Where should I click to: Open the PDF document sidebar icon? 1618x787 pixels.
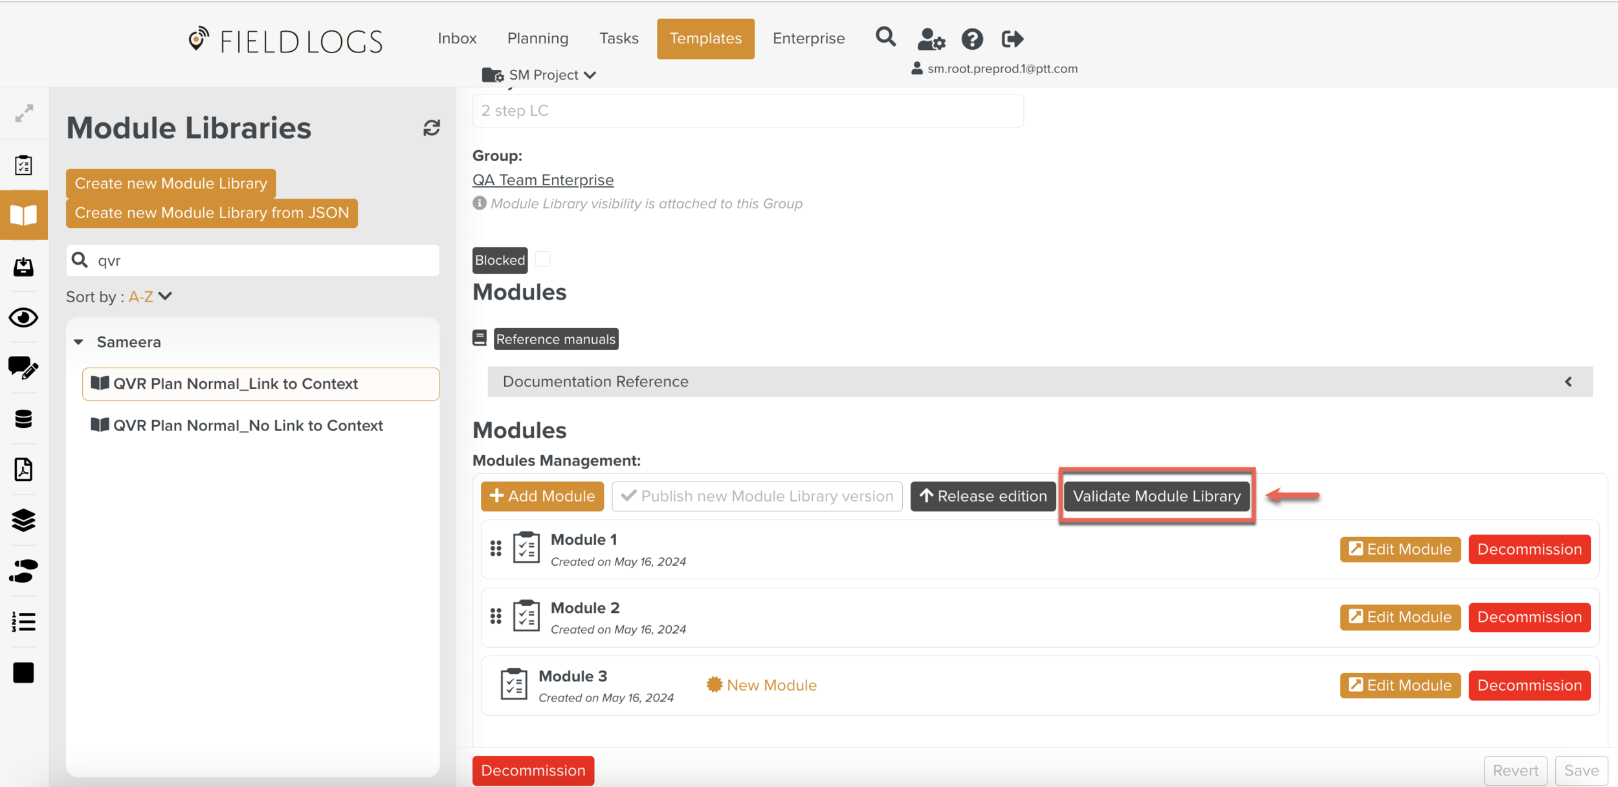23,470
